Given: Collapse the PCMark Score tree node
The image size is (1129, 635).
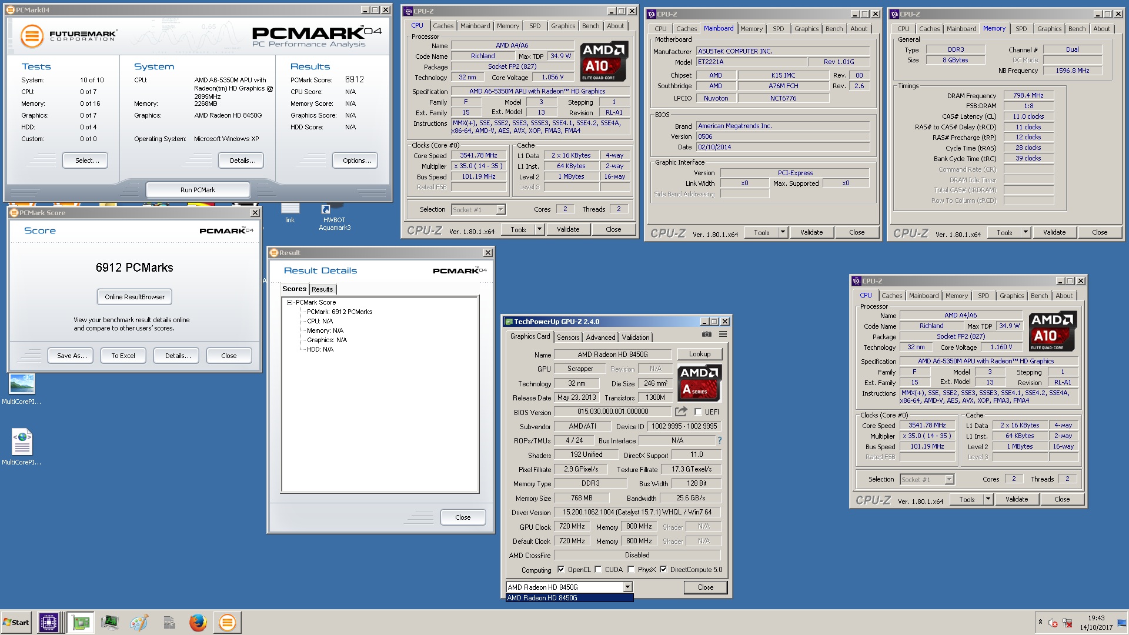Looking at the screenshot, I should [x=289, y=302].
